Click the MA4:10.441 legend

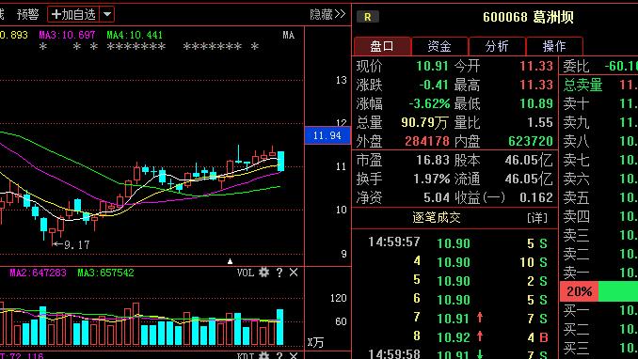pos(135,35)
